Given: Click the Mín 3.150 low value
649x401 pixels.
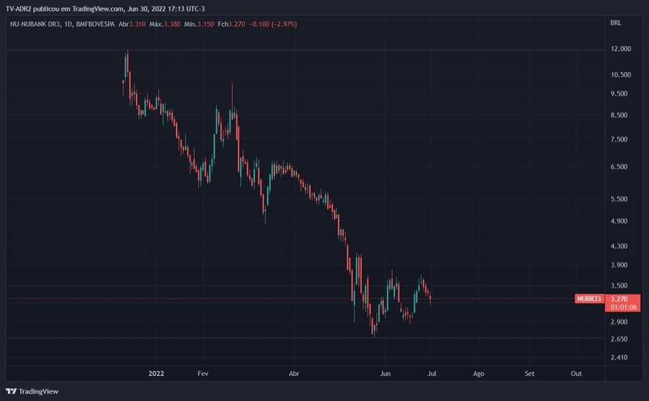Looking at the screenshot, I should (x=199, y=24).
